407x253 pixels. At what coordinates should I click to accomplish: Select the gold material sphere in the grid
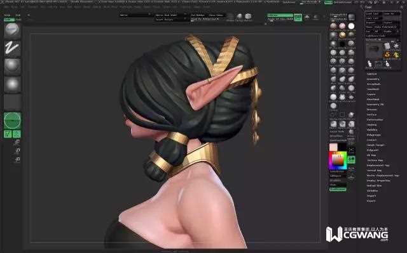click(342, 35)
